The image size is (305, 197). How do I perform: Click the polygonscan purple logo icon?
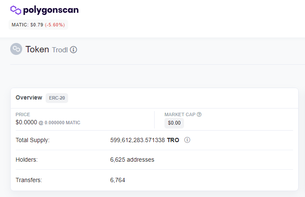(16, 10)
